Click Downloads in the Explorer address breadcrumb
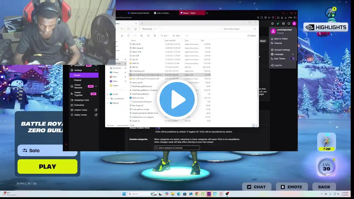 [x=147, y=29]
